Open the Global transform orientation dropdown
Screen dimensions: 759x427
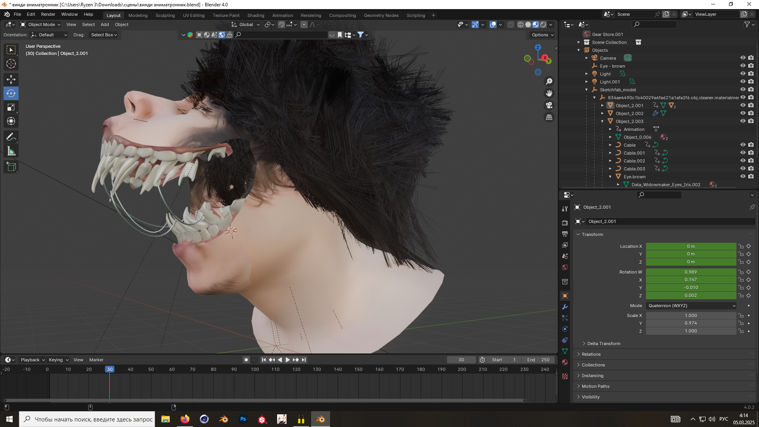point(245,25)
